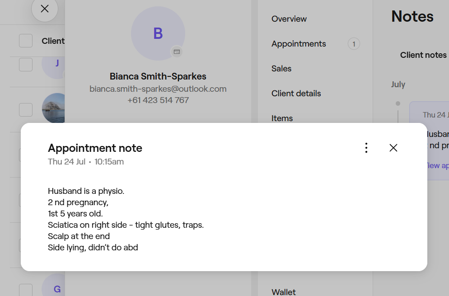The image size is (449, 296).
Task: Click the card icon badge on Bianca's avatar
Action: 177,52
